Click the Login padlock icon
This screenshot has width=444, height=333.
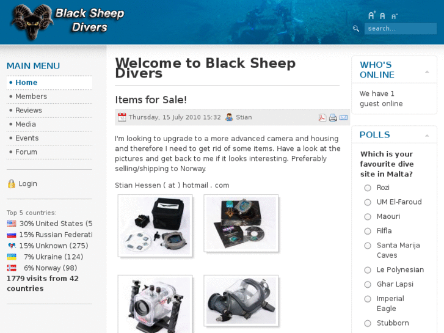pos(12,184)
